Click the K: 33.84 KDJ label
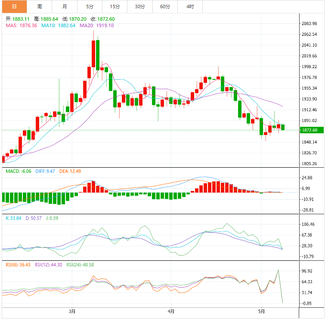This screenshot has height=322, width=328. coord(13,218)
